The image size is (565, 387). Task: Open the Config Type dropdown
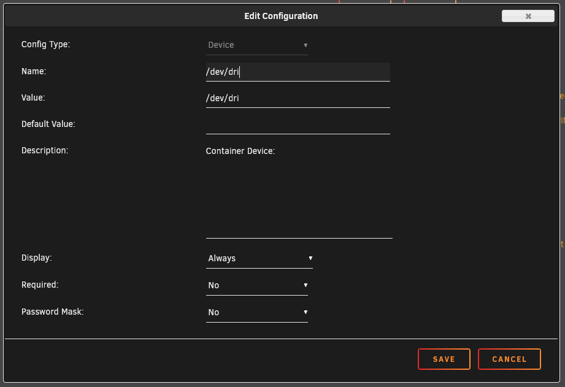tap(257, 45)
